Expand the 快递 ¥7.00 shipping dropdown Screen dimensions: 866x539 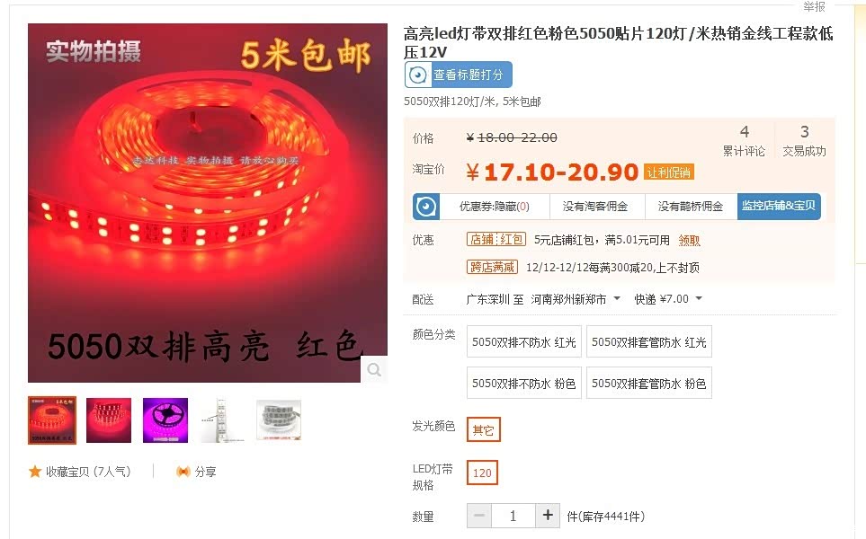pos(668,299)
